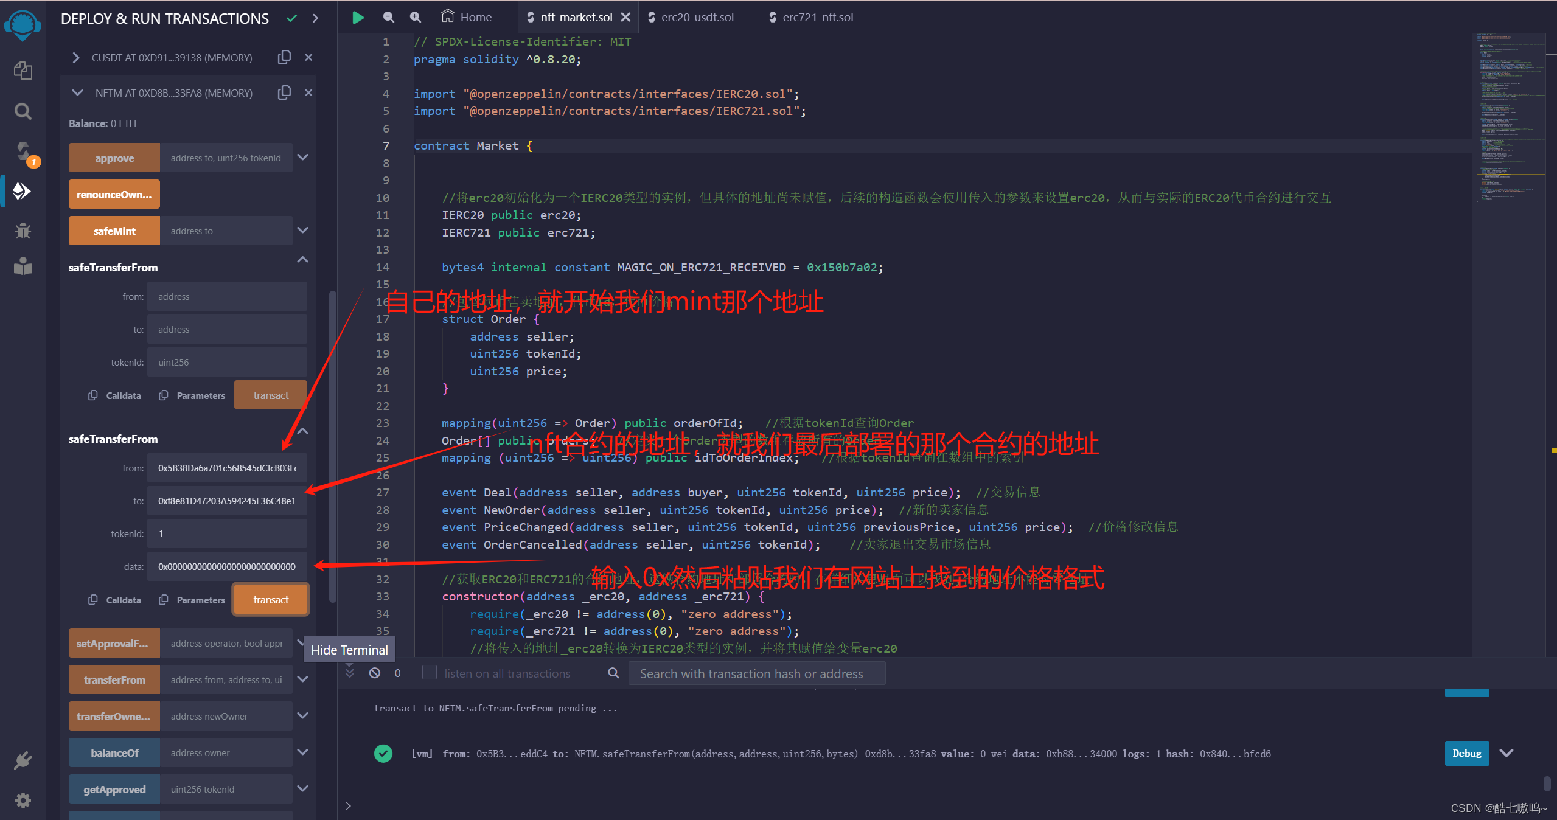The height and width of the screenshot is (820, 1557).
Task: Click the balanceOf function button
Action: [x=114, y=753]
